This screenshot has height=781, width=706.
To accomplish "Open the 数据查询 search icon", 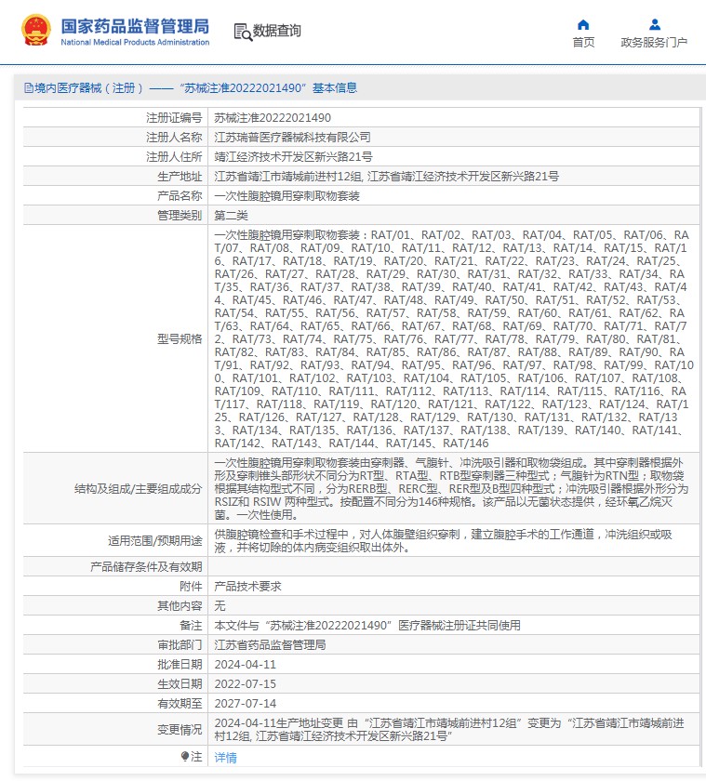I will pyautogui.click(x=243, y=32).
